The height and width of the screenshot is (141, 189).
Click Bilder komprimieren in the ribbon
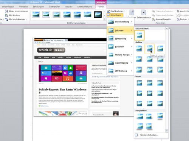click(x=16, y=11)
